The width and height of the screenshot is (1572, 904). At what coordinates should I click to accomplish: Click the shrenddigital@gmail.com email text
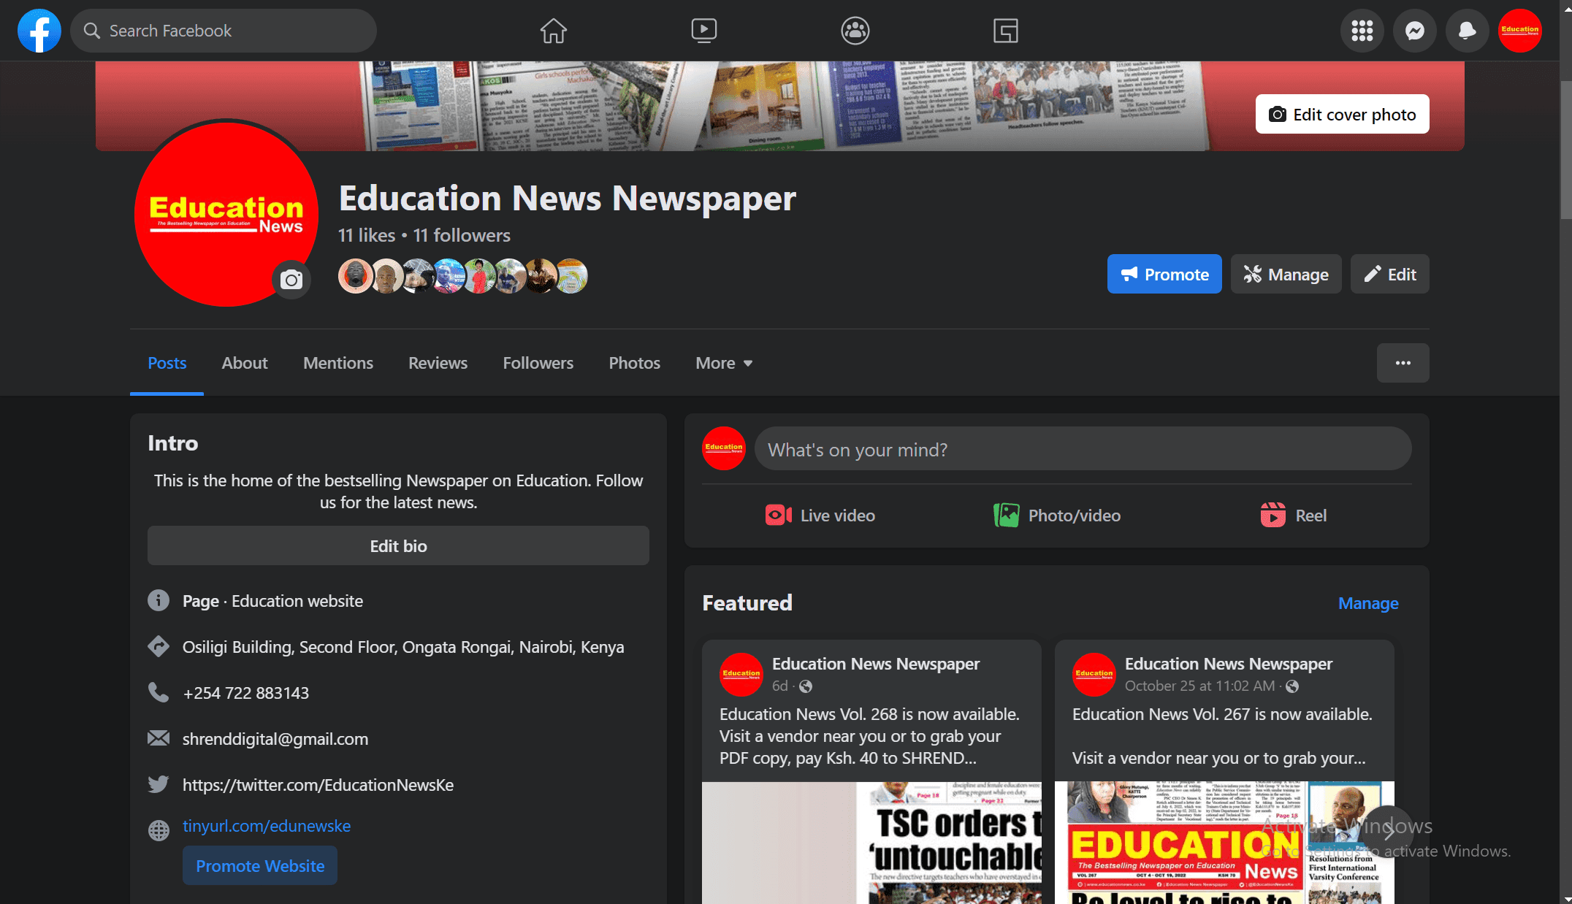tap(275, 738)
